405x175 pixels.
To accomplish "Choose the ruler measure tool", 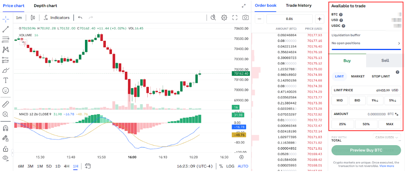I will click(5, 104).
